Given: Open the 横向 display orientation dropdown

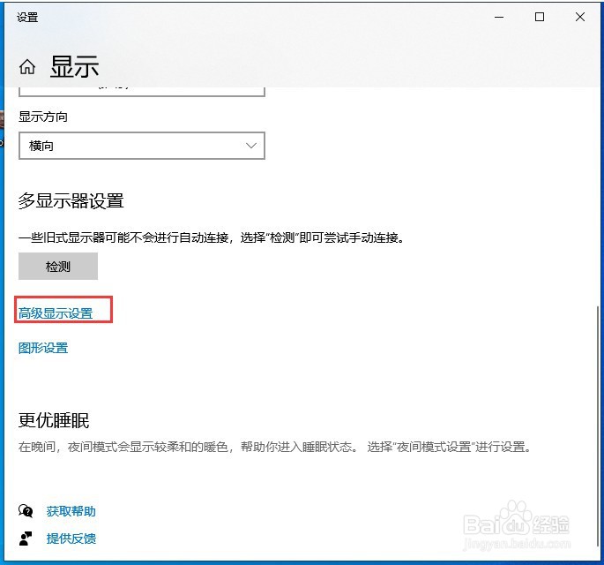Looking at the screenshot, I should 142,146.
